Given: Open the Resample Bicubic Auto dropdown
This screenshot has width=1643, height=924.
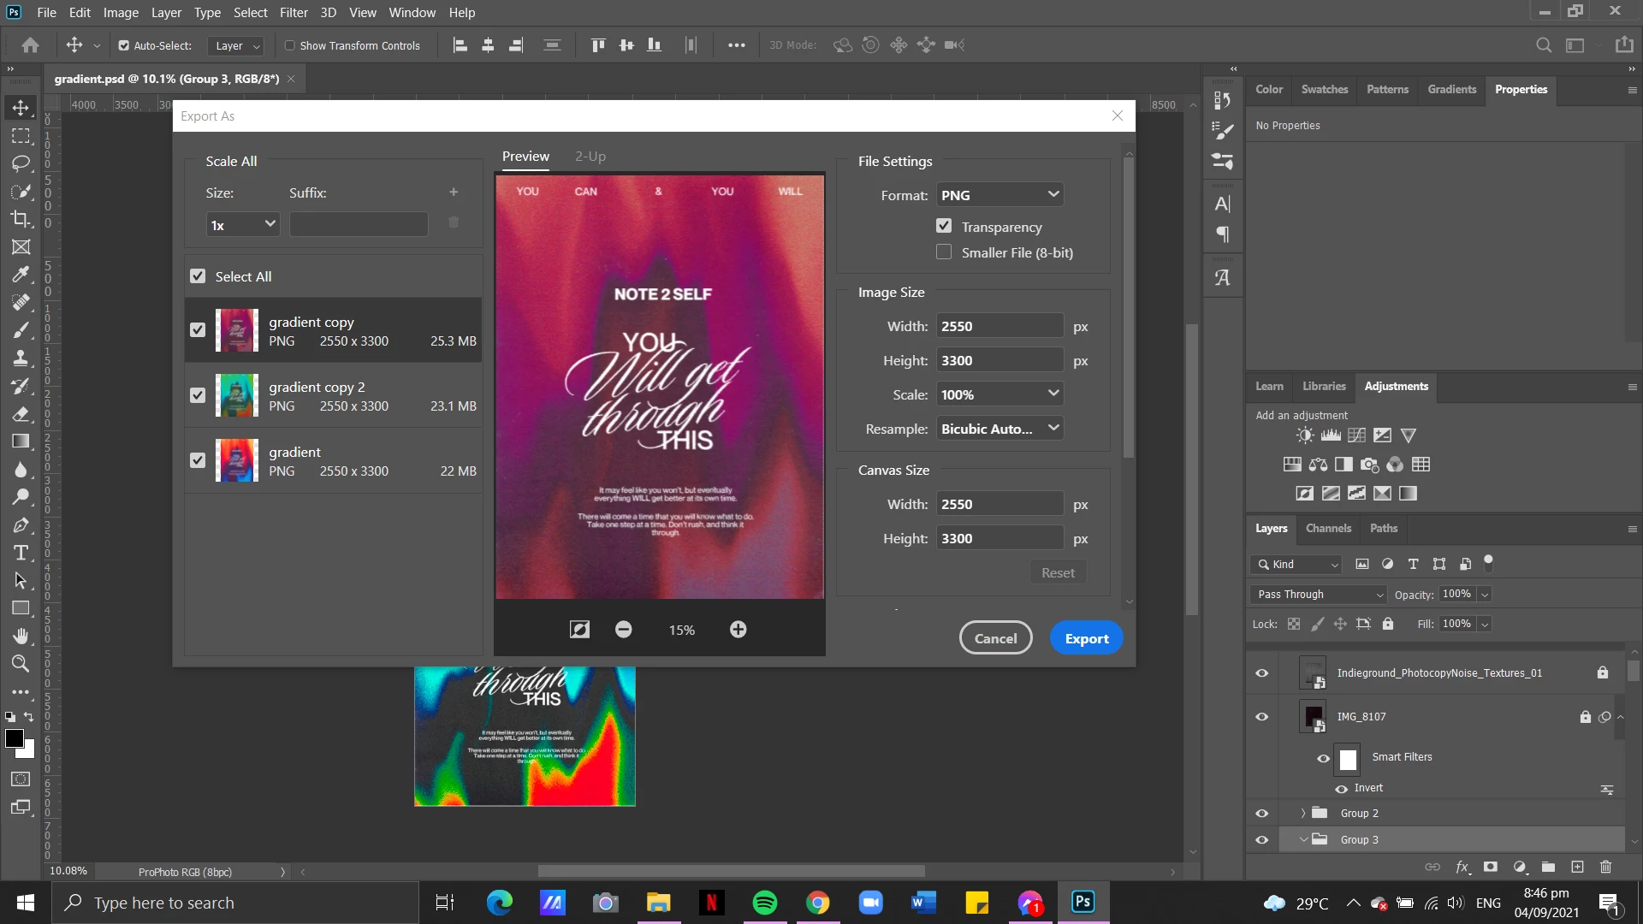Looking at the screenshot, I should 999,429.
